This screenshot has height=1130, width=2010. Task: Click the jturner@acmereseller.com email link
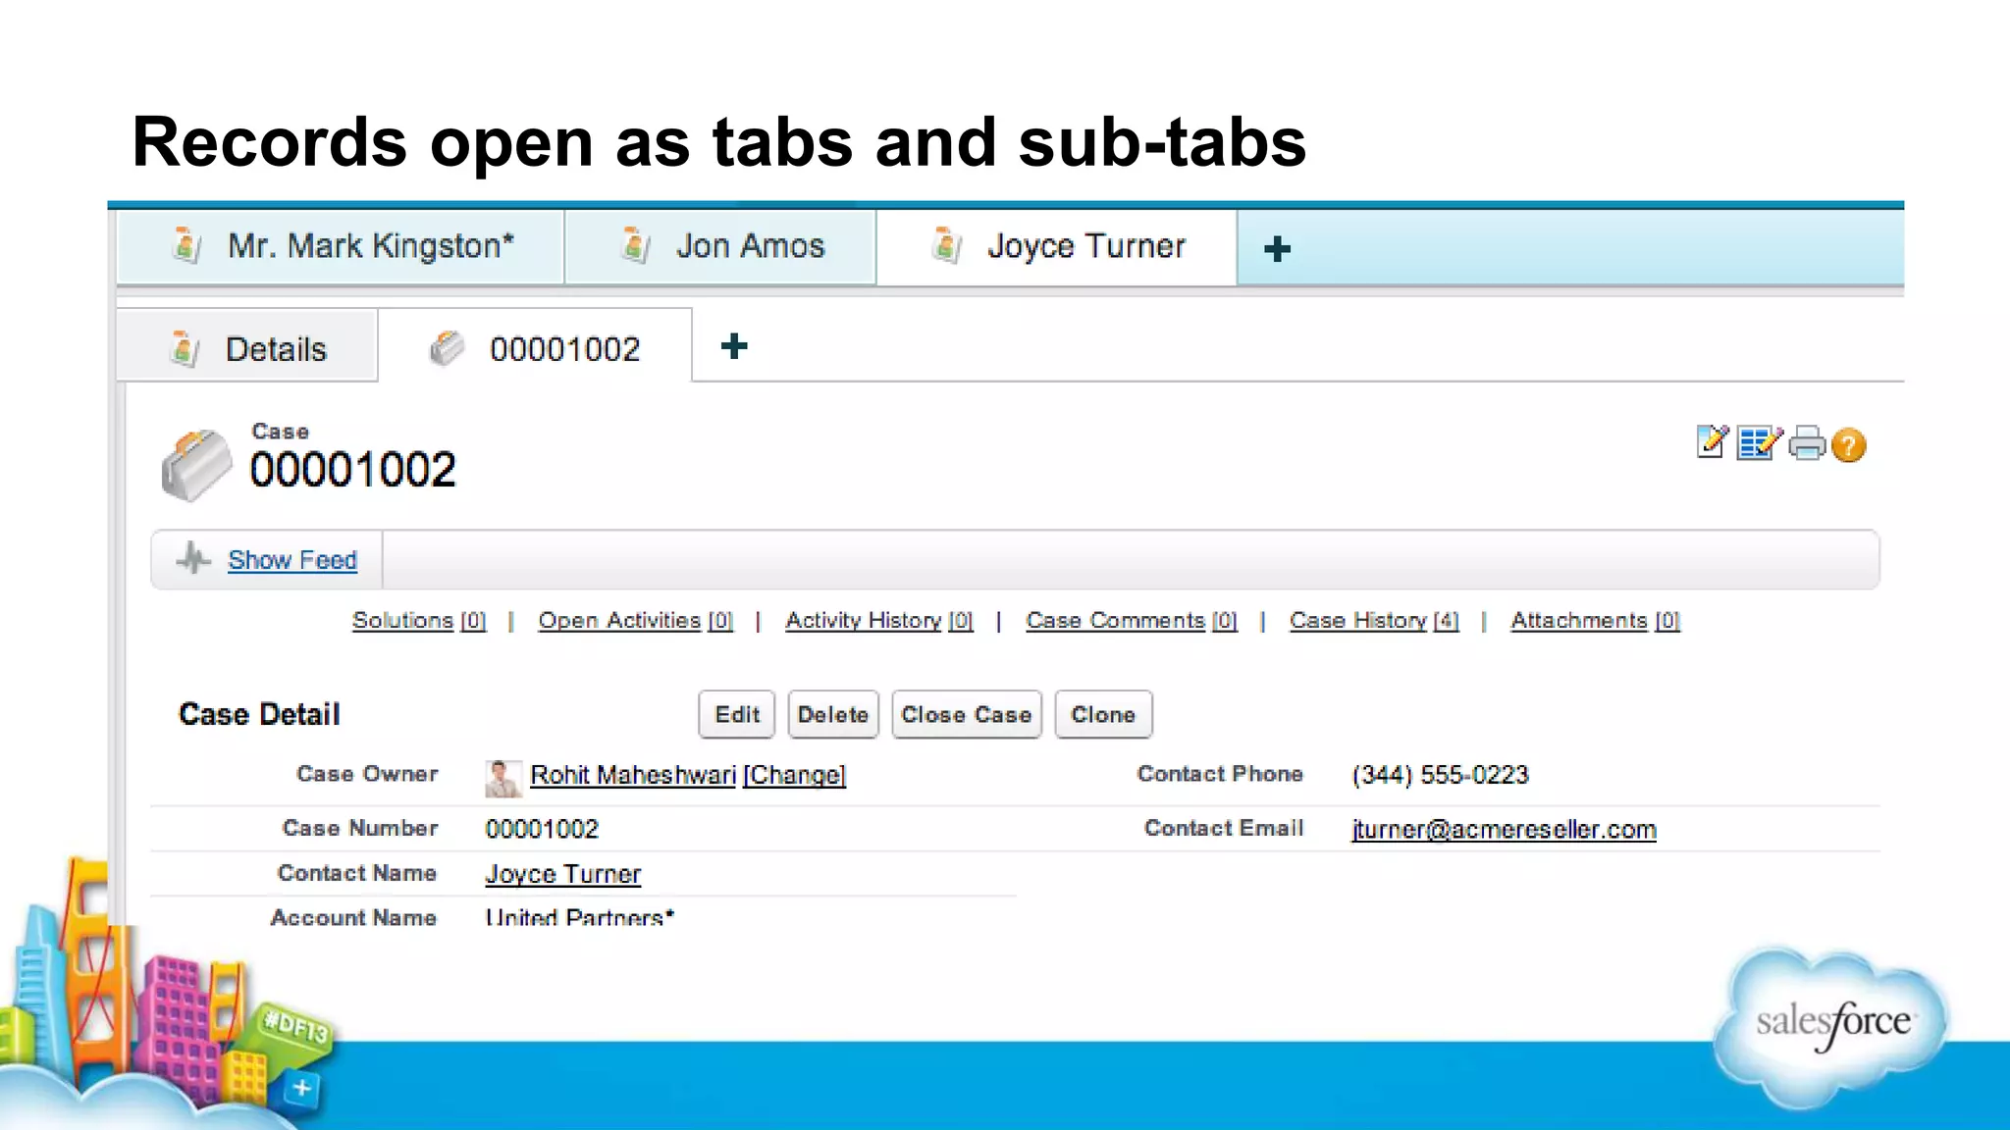pos(1504,830)
